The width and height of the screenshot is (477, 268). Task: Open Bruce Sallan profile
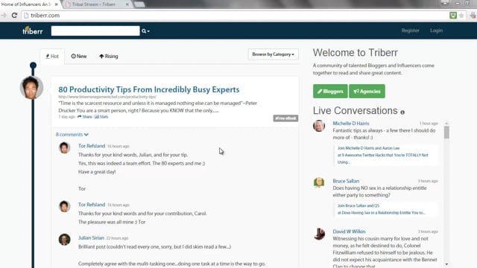point(346,181)
